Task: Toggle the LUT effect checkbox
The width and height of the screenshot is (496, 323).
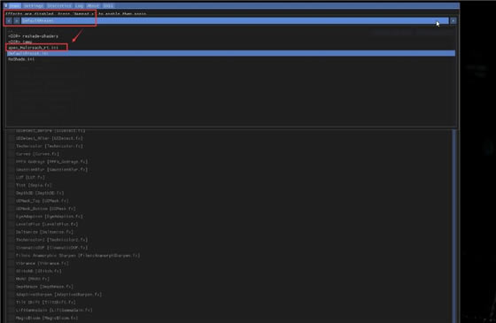Action: [12, 177]
